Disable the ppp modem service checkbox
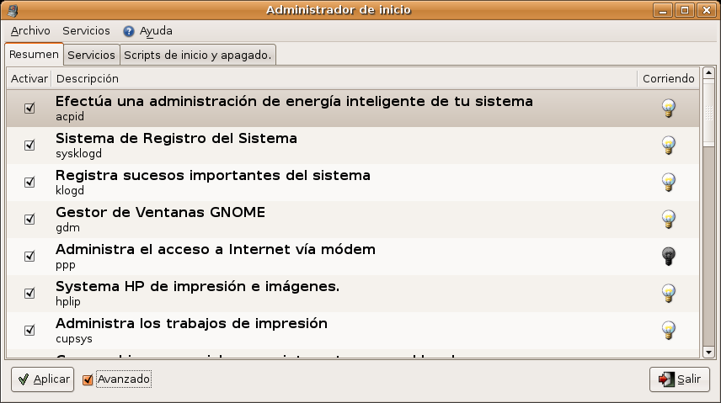The height and width of the screenshot is (403, 721). point(29,257)
